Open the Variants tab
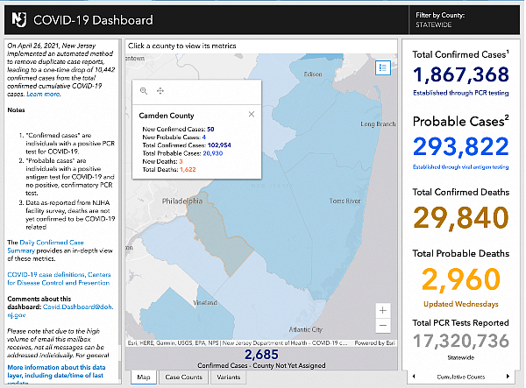526x388 pixels. coord(230,377)
